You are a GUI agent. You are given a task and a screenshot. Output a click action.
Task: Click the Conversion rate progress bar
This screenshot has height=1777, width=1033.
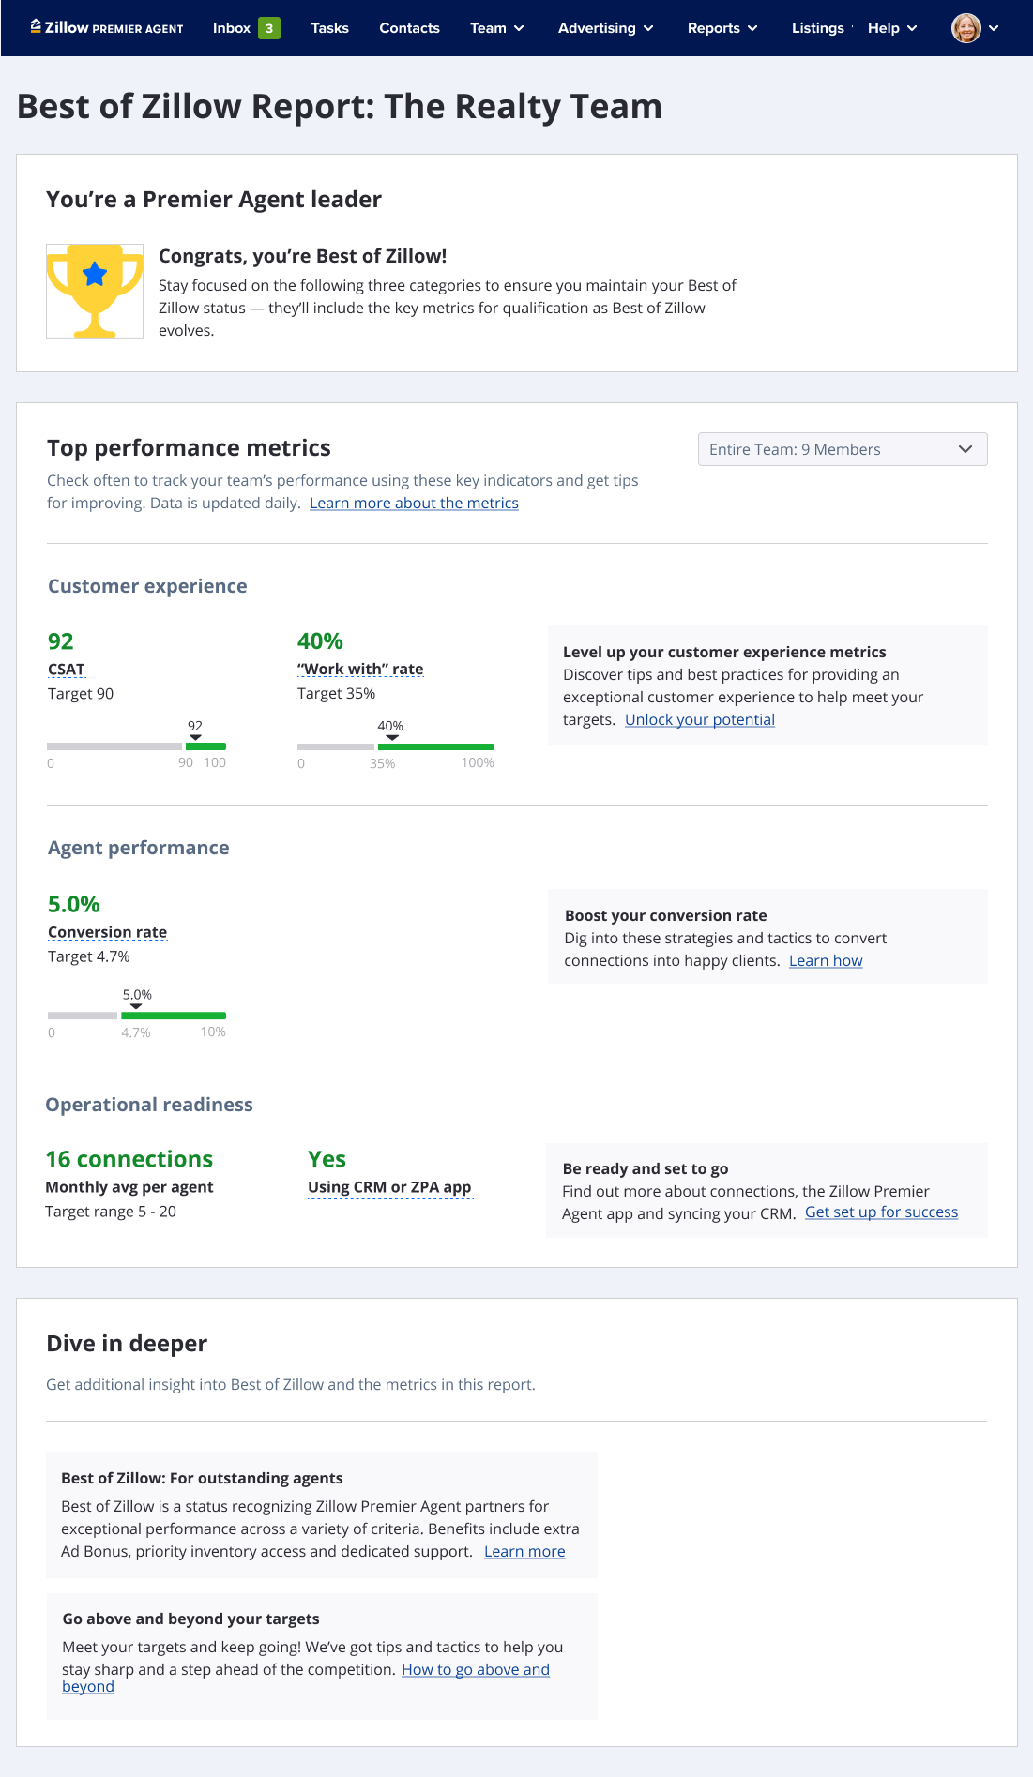[x=137, y=1016]
